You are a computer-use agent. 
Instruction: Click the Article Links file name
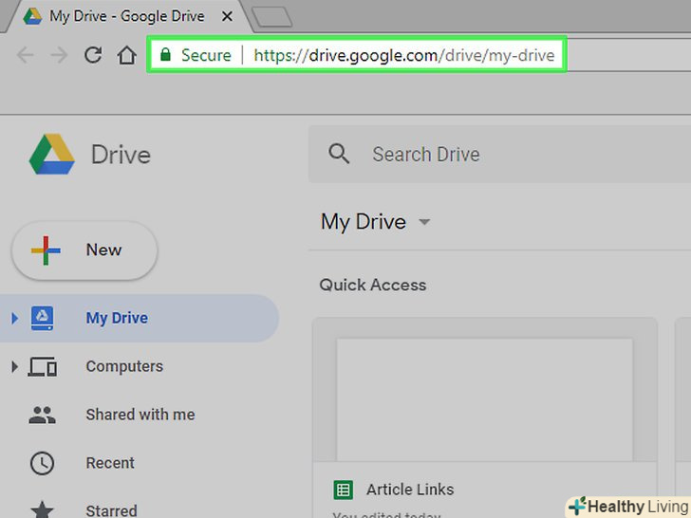[x=410, y=490]
